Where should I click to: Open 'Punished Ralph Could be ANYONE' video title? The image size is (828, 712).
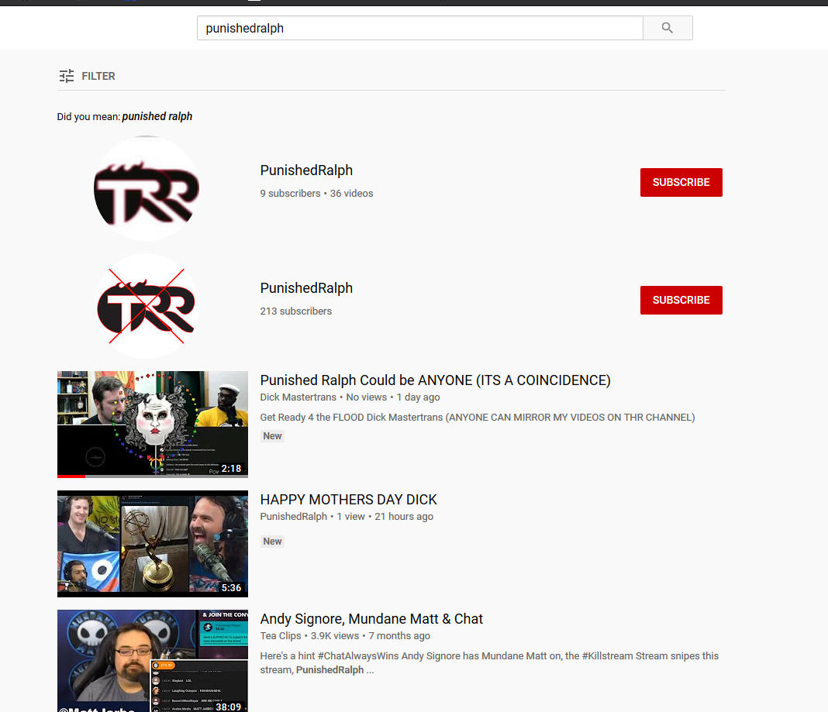[x=435, y=380]
